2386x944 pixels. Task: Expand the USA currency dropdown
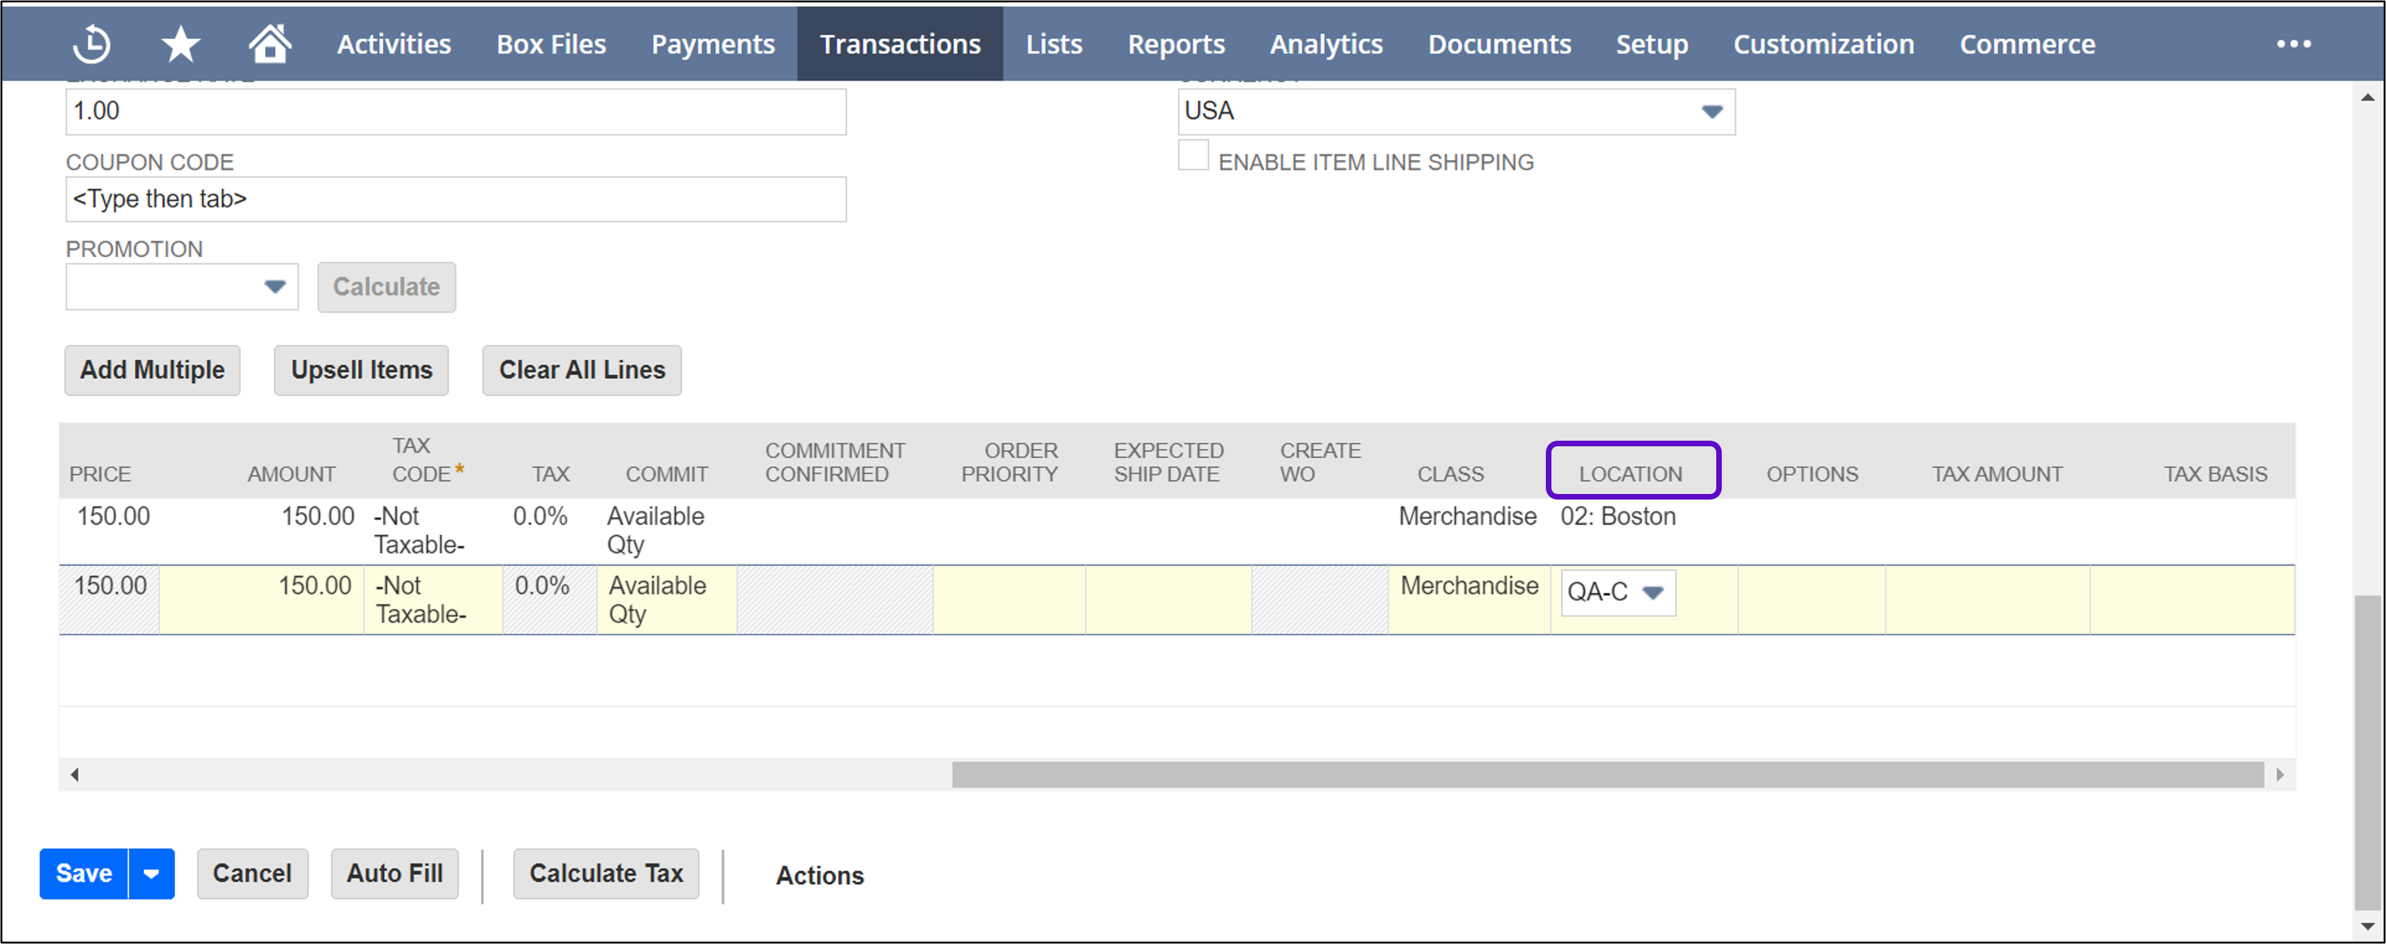1711,111
